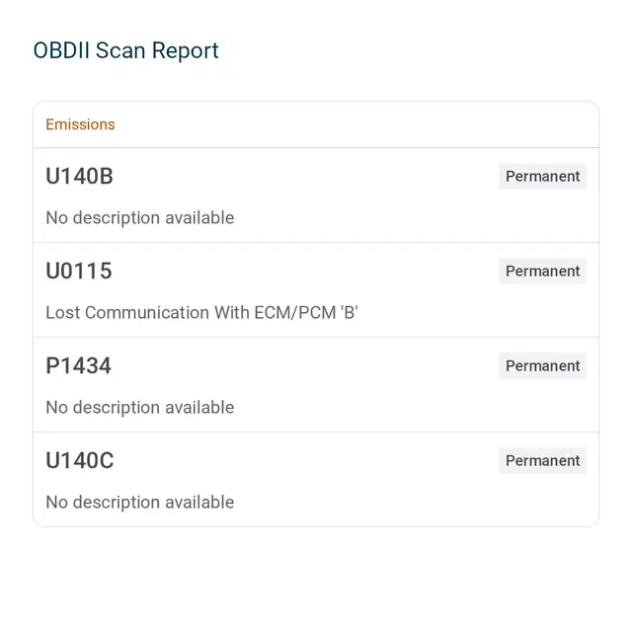Open the P1434 trouble code

pyautogui.click(x=78, y=365)
